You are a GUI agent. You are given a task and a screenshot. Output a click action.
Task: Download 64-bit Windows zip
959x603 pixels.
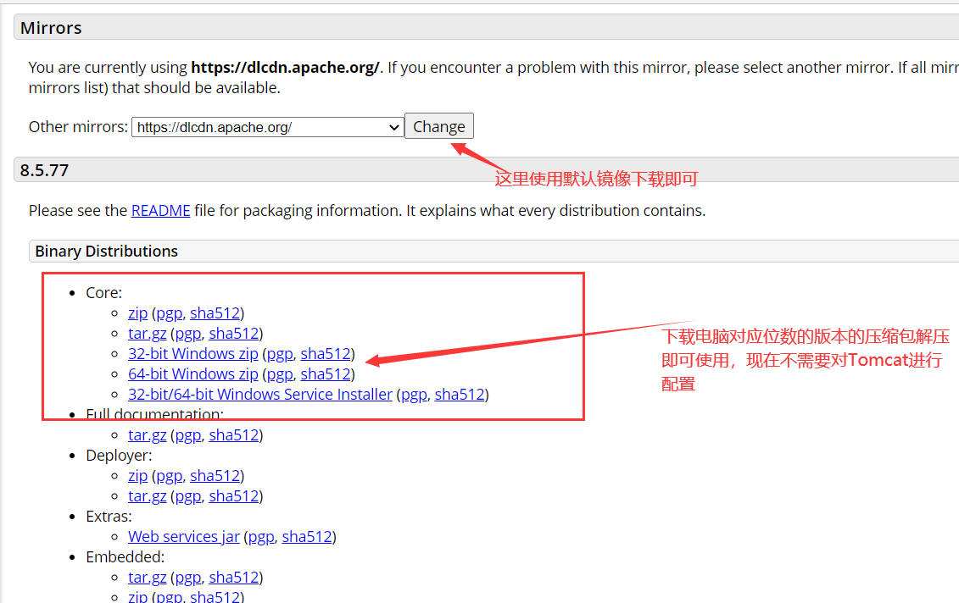192,373
